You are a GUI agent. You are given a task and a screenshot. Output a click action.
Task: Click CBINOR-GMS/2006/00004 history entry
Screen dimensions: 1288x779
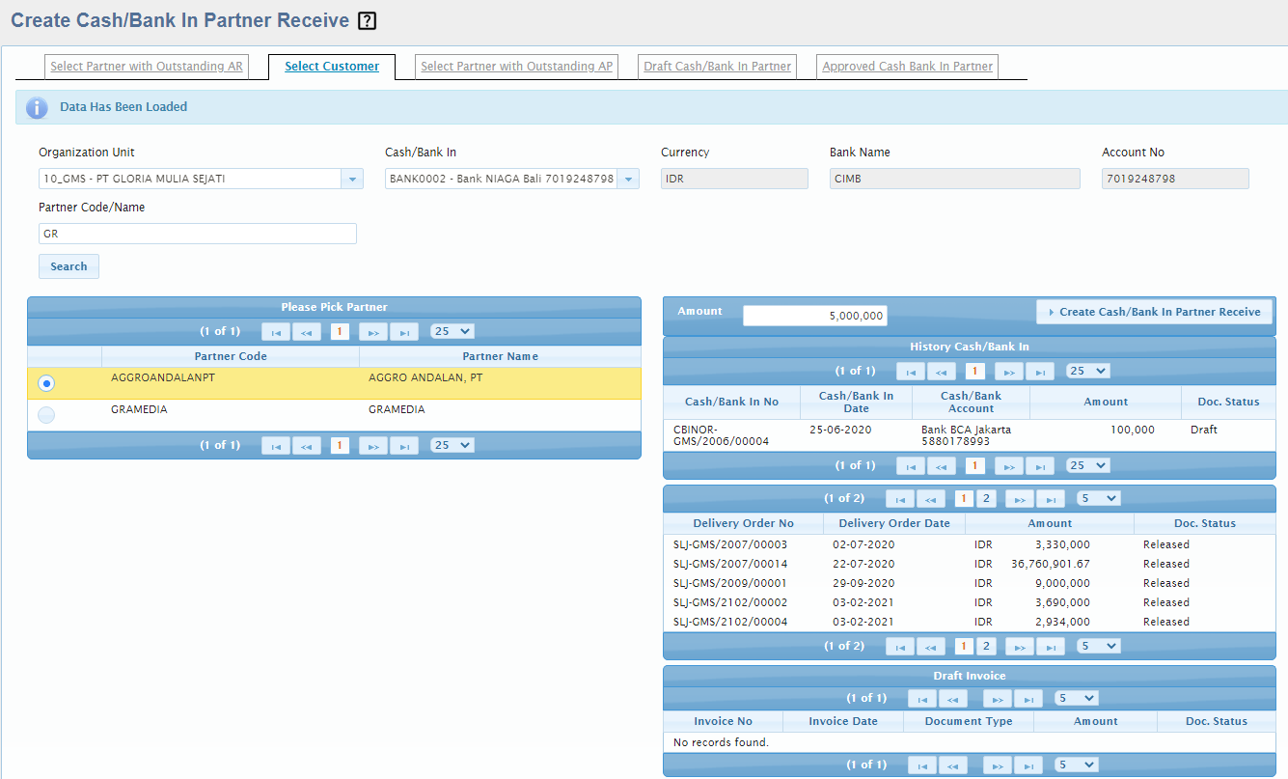coord(721,435)
